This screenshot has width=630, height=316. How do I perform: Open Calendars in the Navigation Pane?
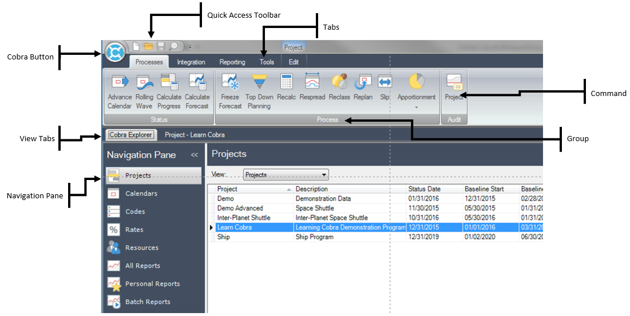pyautogui.click(x=141, y=194)
